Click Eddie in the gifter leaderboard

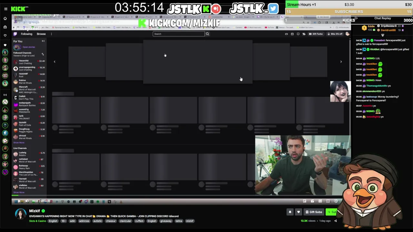371,26
